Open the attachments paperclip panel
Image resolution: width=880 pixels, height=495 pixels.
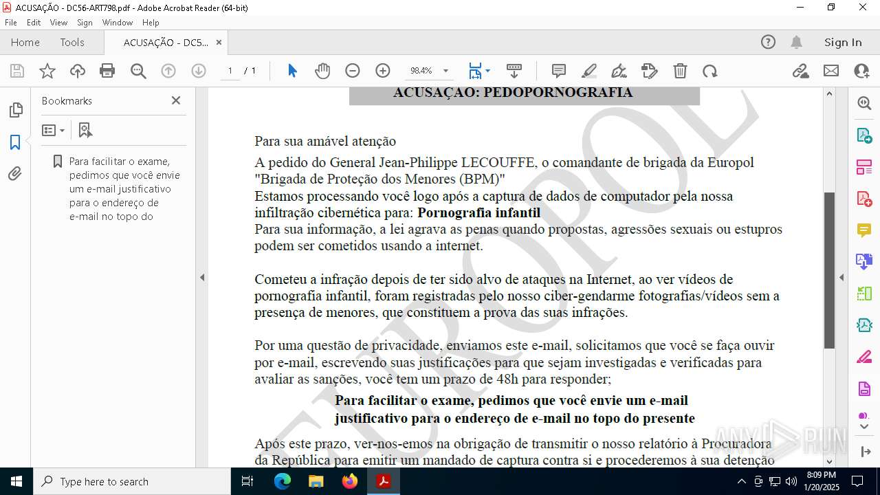(x=15, y=174)
